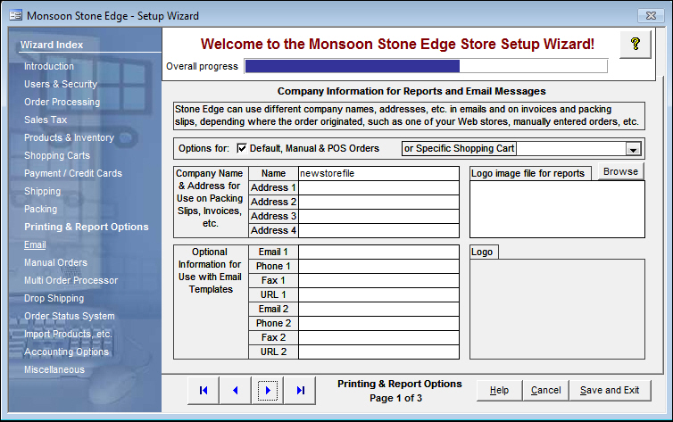Click the Stone Edge app icon in title bar
673x422 pixels.
[x=14, y=15]
